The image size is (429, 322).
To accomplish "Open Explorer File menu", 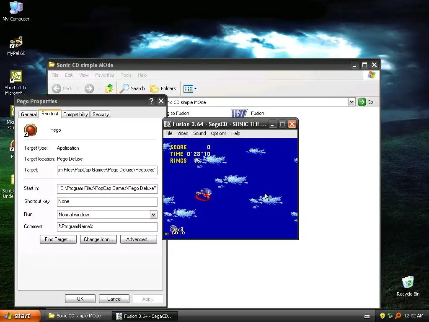I will point(55,75).
